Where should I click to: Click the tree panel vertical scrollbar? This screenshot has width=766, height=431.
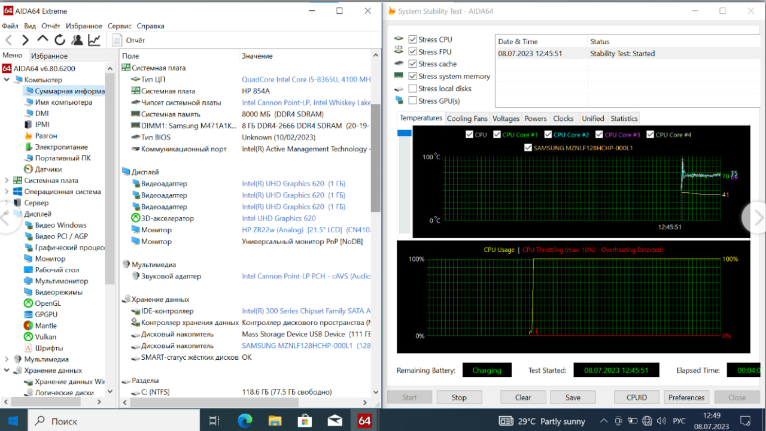[110, 180]
